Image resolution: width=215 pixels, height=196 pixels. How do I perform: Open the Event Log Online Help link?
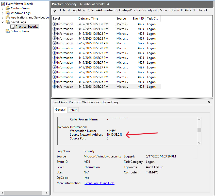pos(99,183)
